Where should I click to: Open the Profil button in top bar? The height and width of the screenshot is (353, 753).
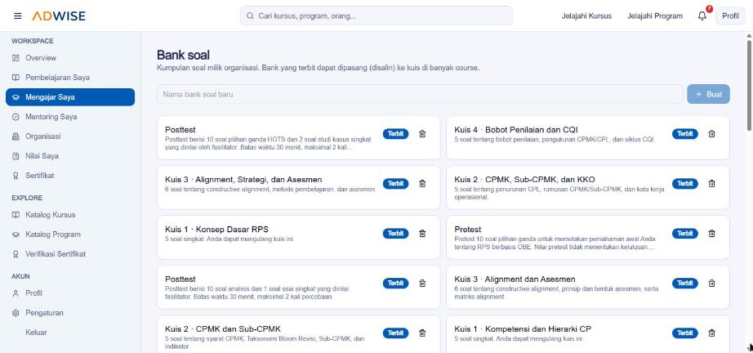[730, 16]
